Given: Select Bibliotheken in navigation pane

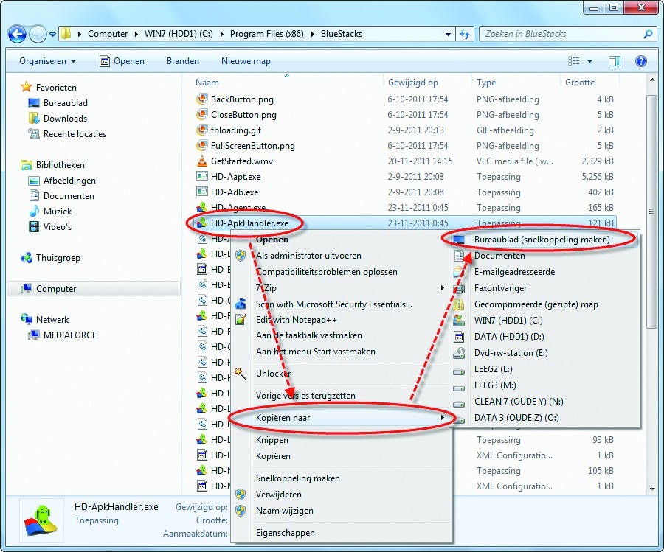Looking at the screenshot, I should (60, 165).
